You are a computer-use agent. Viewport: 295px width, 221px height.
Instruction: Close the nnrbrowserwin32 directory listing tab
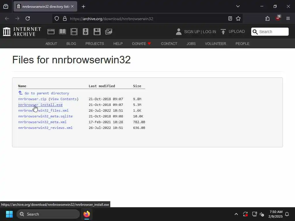click(x=72, y=6)
